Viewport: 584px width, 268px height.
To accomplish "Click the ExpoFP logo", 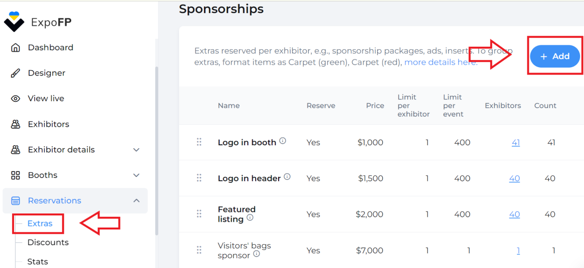I will [38, 22].
